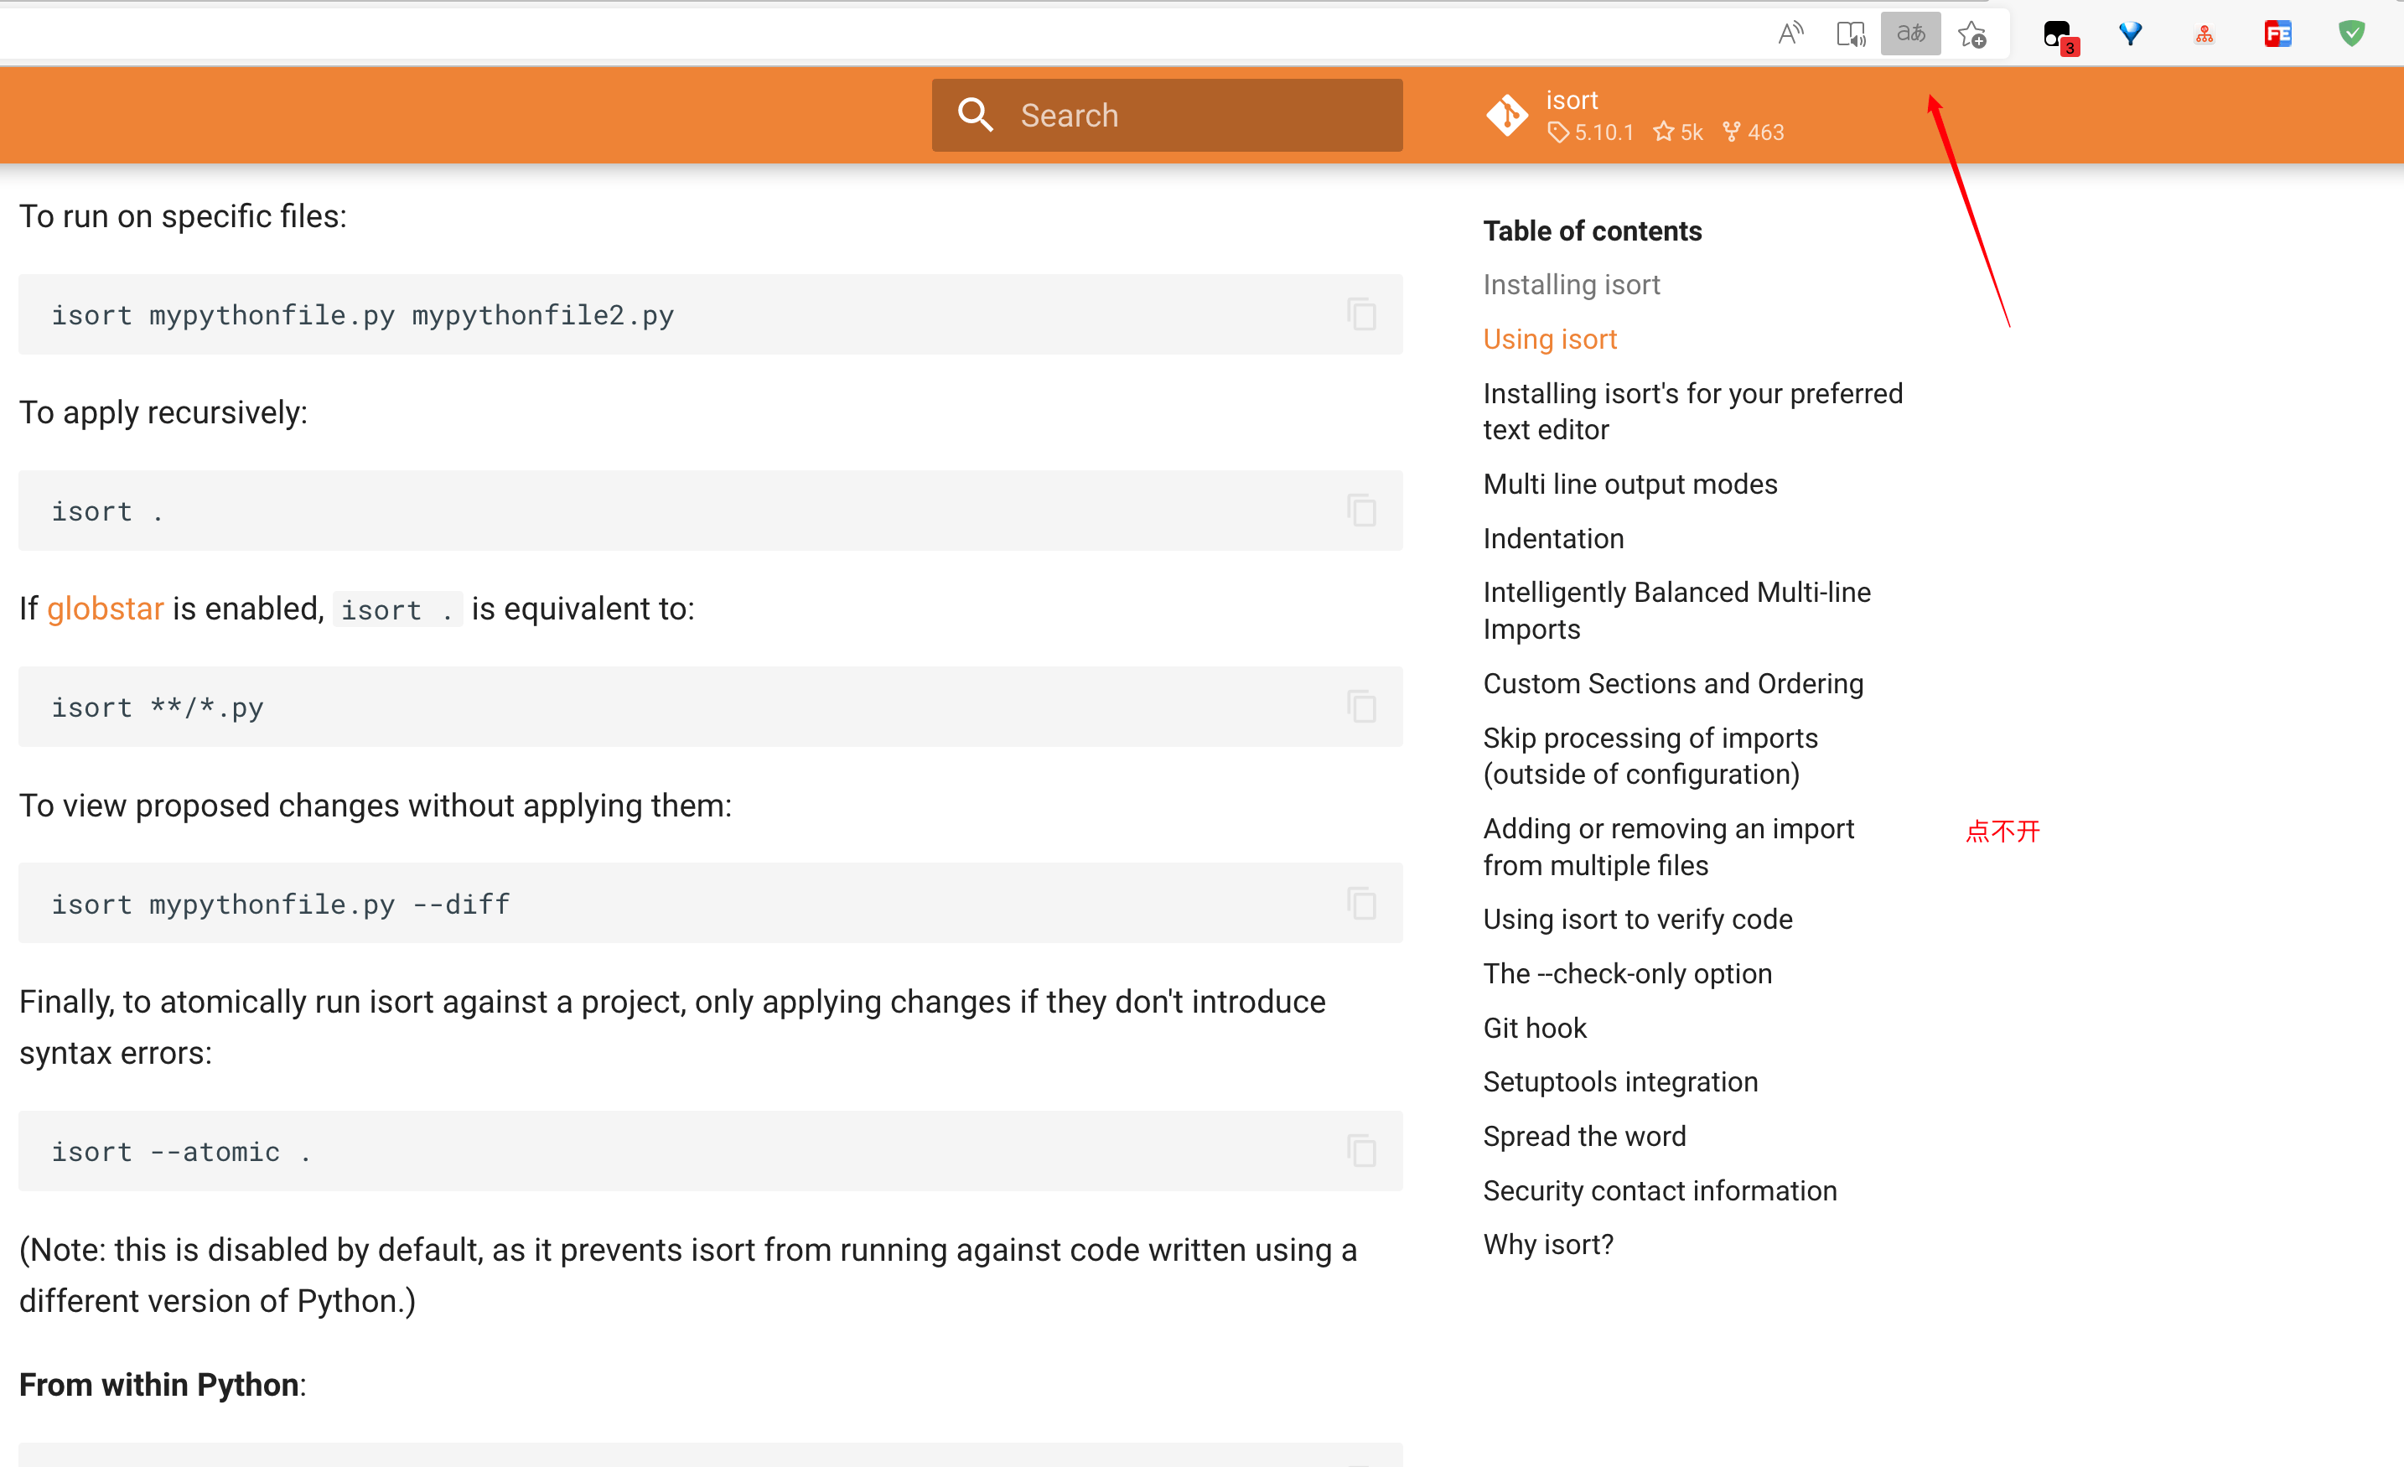Screen dimensions: 2404x1467
Task: Jump to 'The --check-only option'
Action: pyautogui.click(x=1626, y=974)
